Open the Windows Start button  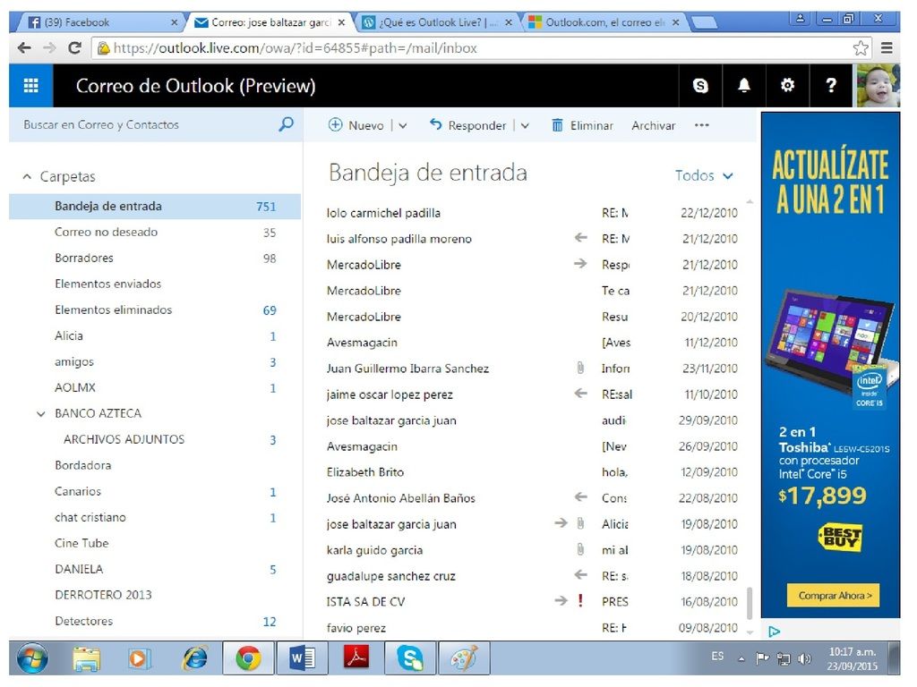(33, 658)
